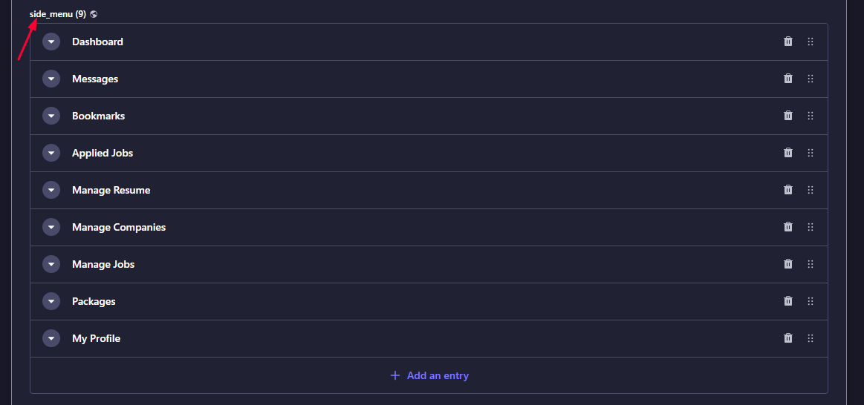Viewport: 864px width, 405px height.
Task: Click trash icon for Bookmarks
Action: point(788,116)
